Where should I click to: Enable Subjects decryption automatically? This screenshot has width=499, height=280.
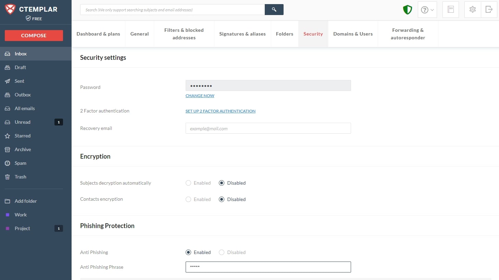[x=188, y=183]
